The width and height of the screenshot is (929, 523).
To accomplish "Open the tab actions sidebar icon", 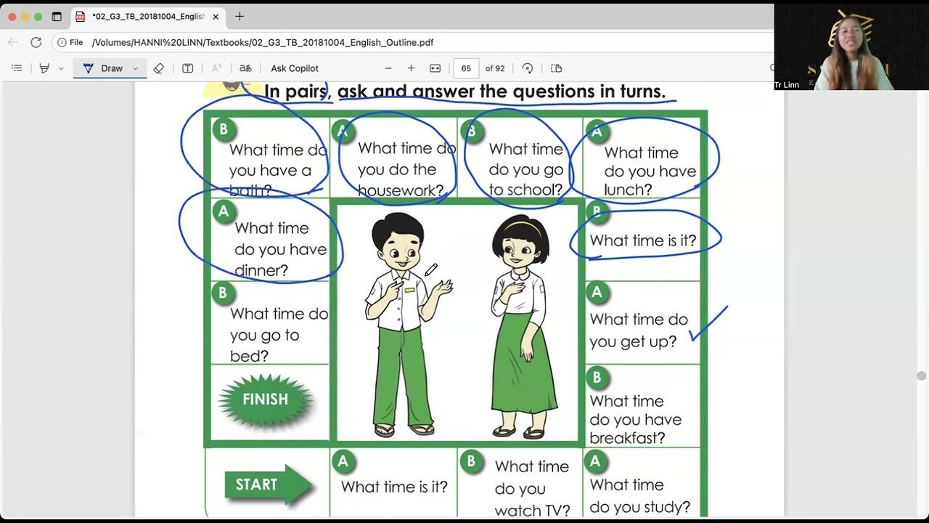I will (x=57, y=16).
